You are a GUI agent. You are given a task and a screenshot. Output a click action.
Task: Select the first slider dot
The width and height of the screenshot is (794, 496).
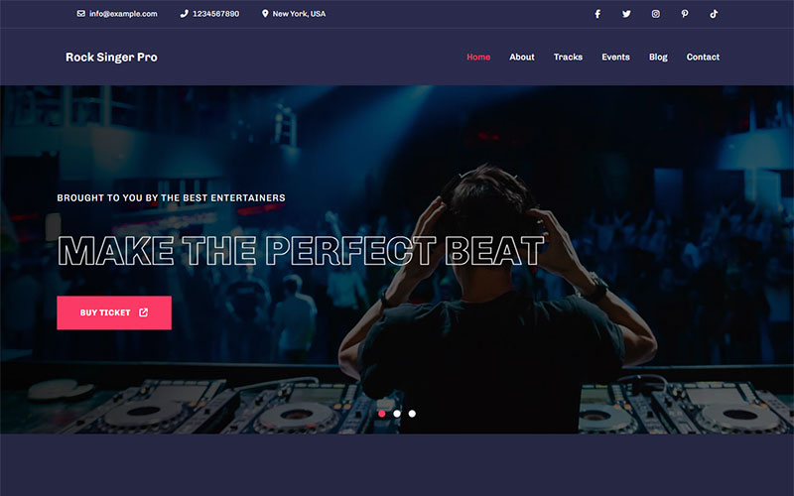click(382, 414)
